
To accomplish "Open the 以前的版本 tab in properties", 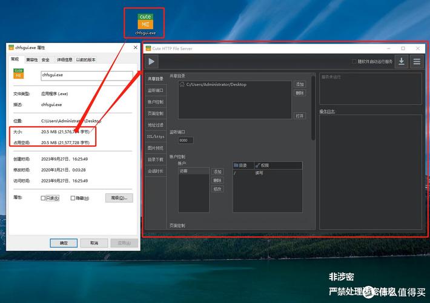I will point(85,60).
